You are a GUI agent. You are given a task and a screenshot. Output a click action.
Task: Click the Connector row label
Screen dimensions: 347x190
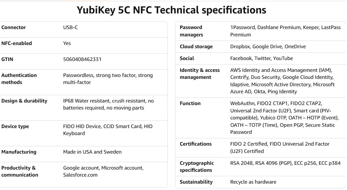pos(13,27)
